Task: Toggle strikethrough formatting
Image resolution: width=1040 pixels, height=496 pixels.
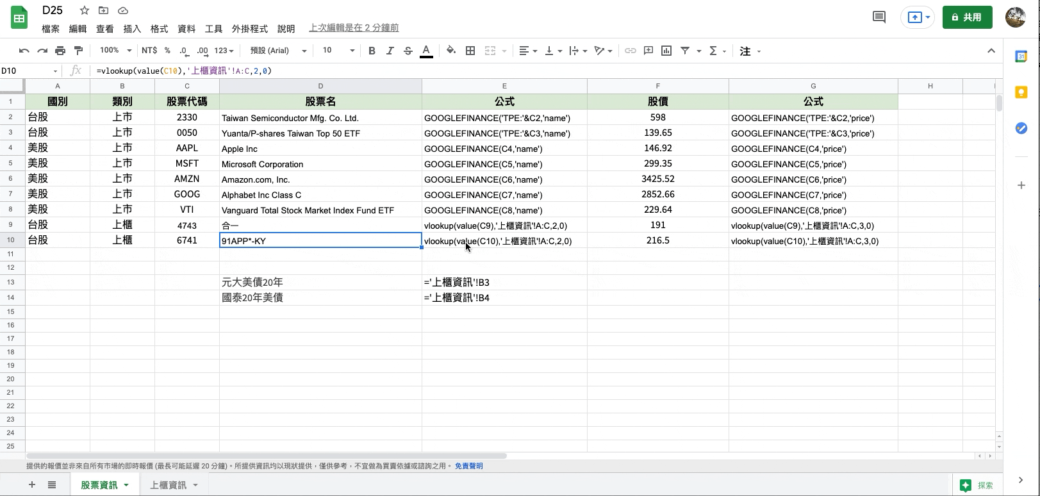Action: pyautogui.click(x=408, y=51)
